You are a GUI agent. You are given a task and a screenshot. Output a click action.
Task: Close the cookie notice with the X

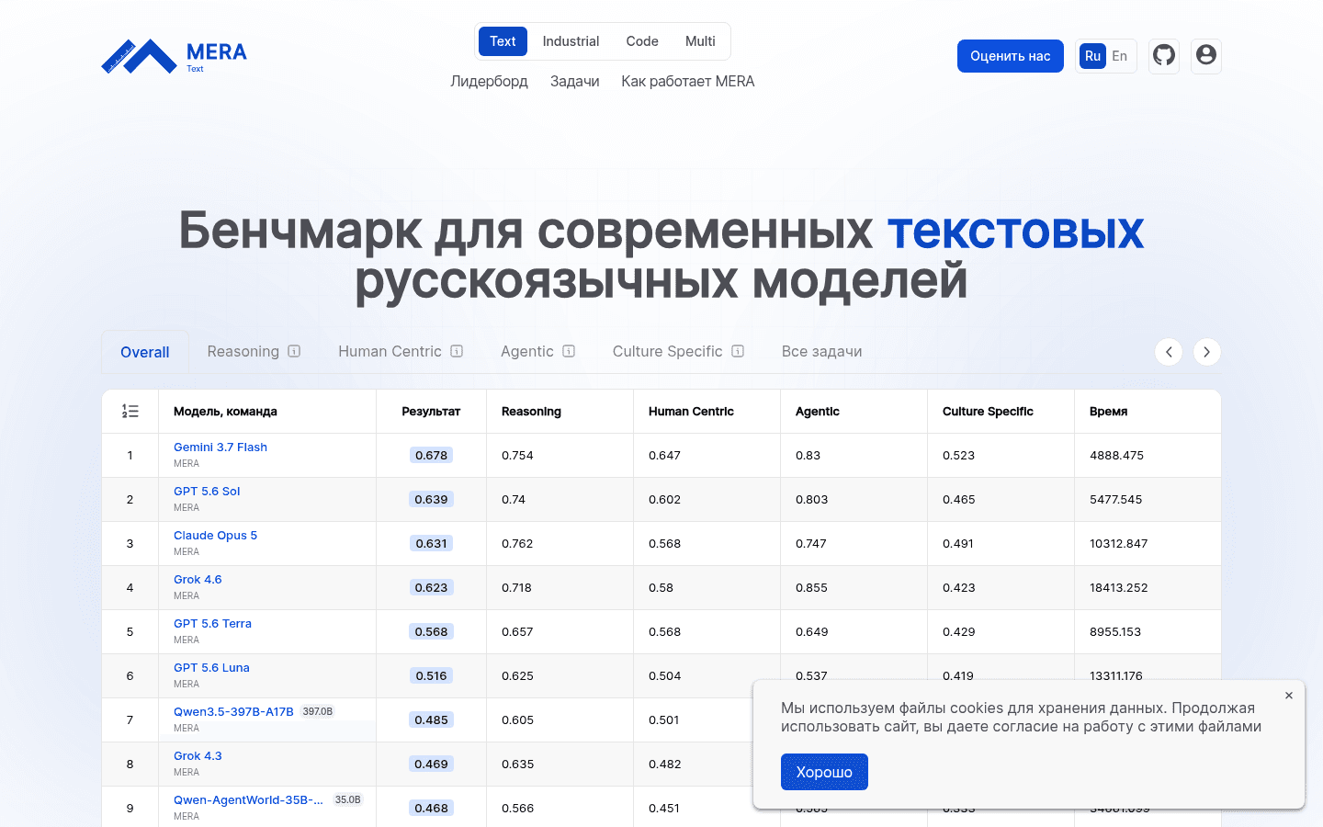[x=1289, y=696]
